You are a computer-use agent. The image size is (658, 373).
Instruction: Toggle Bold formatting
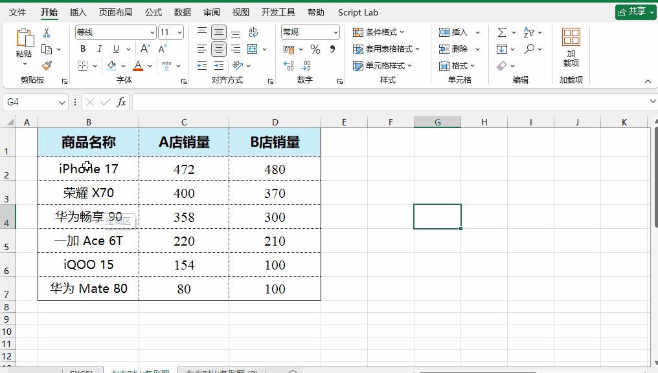click(x=83, y=49)
